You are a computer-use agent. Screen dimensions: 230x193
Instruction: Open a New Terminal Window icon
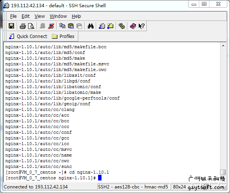click(102, 26)
